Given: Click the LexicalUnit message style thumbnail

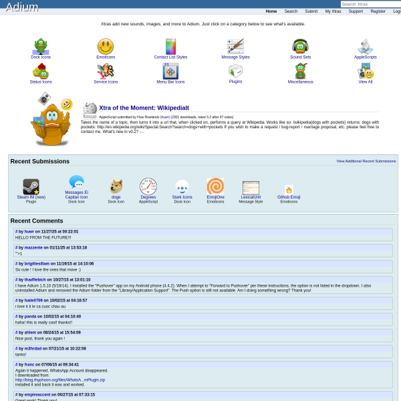Looking at the screenshot, I should tap(251, 188).
